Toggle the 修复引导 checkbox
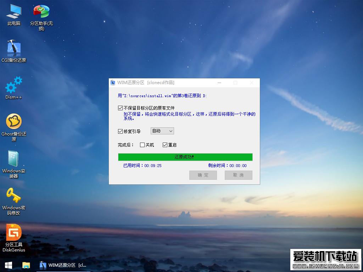Viewport: 363px width, 272px height. pos(120,131)
